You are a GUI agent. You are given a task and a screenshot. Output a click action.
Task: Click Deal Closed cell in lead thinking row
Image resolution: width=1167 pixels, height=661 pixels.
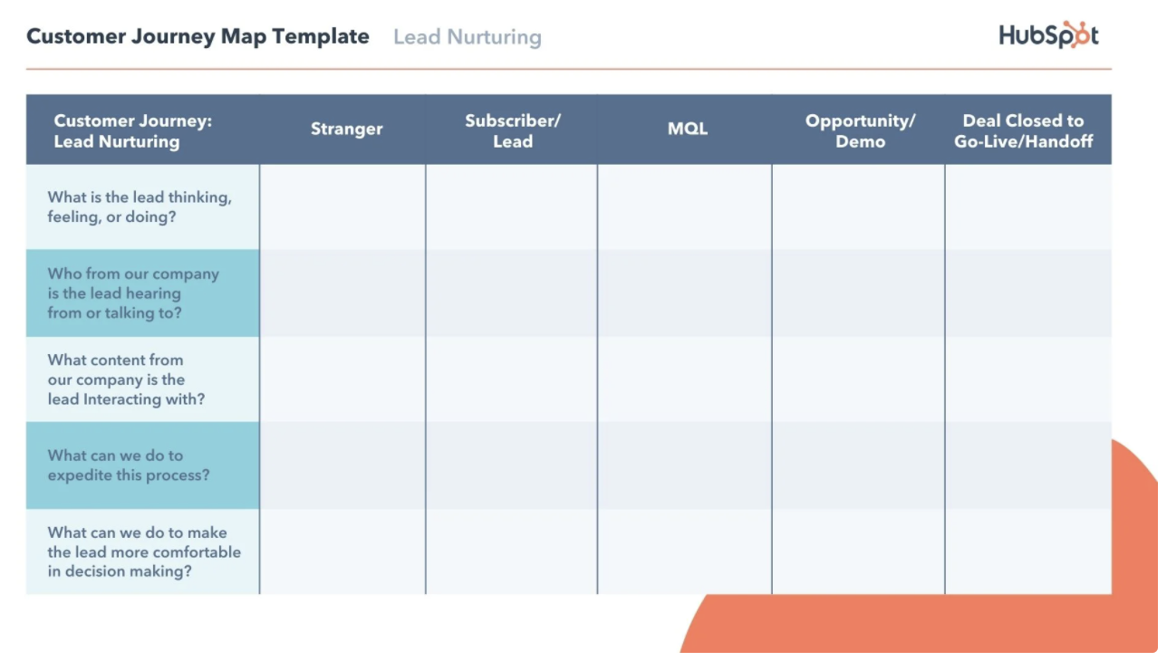click(x=1028, y=206)
